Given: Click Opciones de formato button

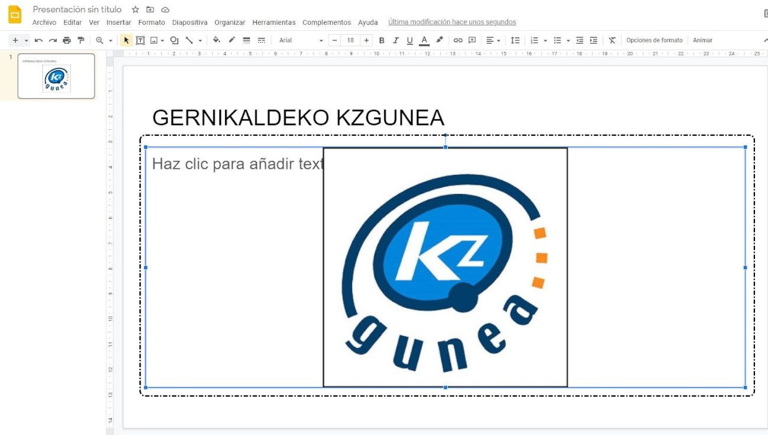Looking at the screenshot, I should [654, 40].
